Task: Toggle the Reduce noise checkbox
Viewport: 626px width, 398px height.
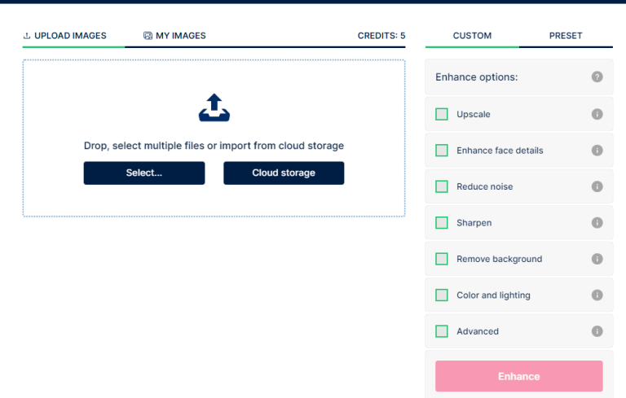Action: tap(442, 186)
